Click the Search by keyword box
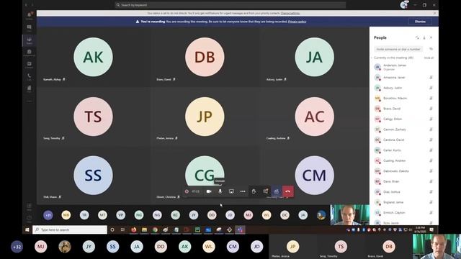Viewport: 461px width, 259px height. (230, 5)
